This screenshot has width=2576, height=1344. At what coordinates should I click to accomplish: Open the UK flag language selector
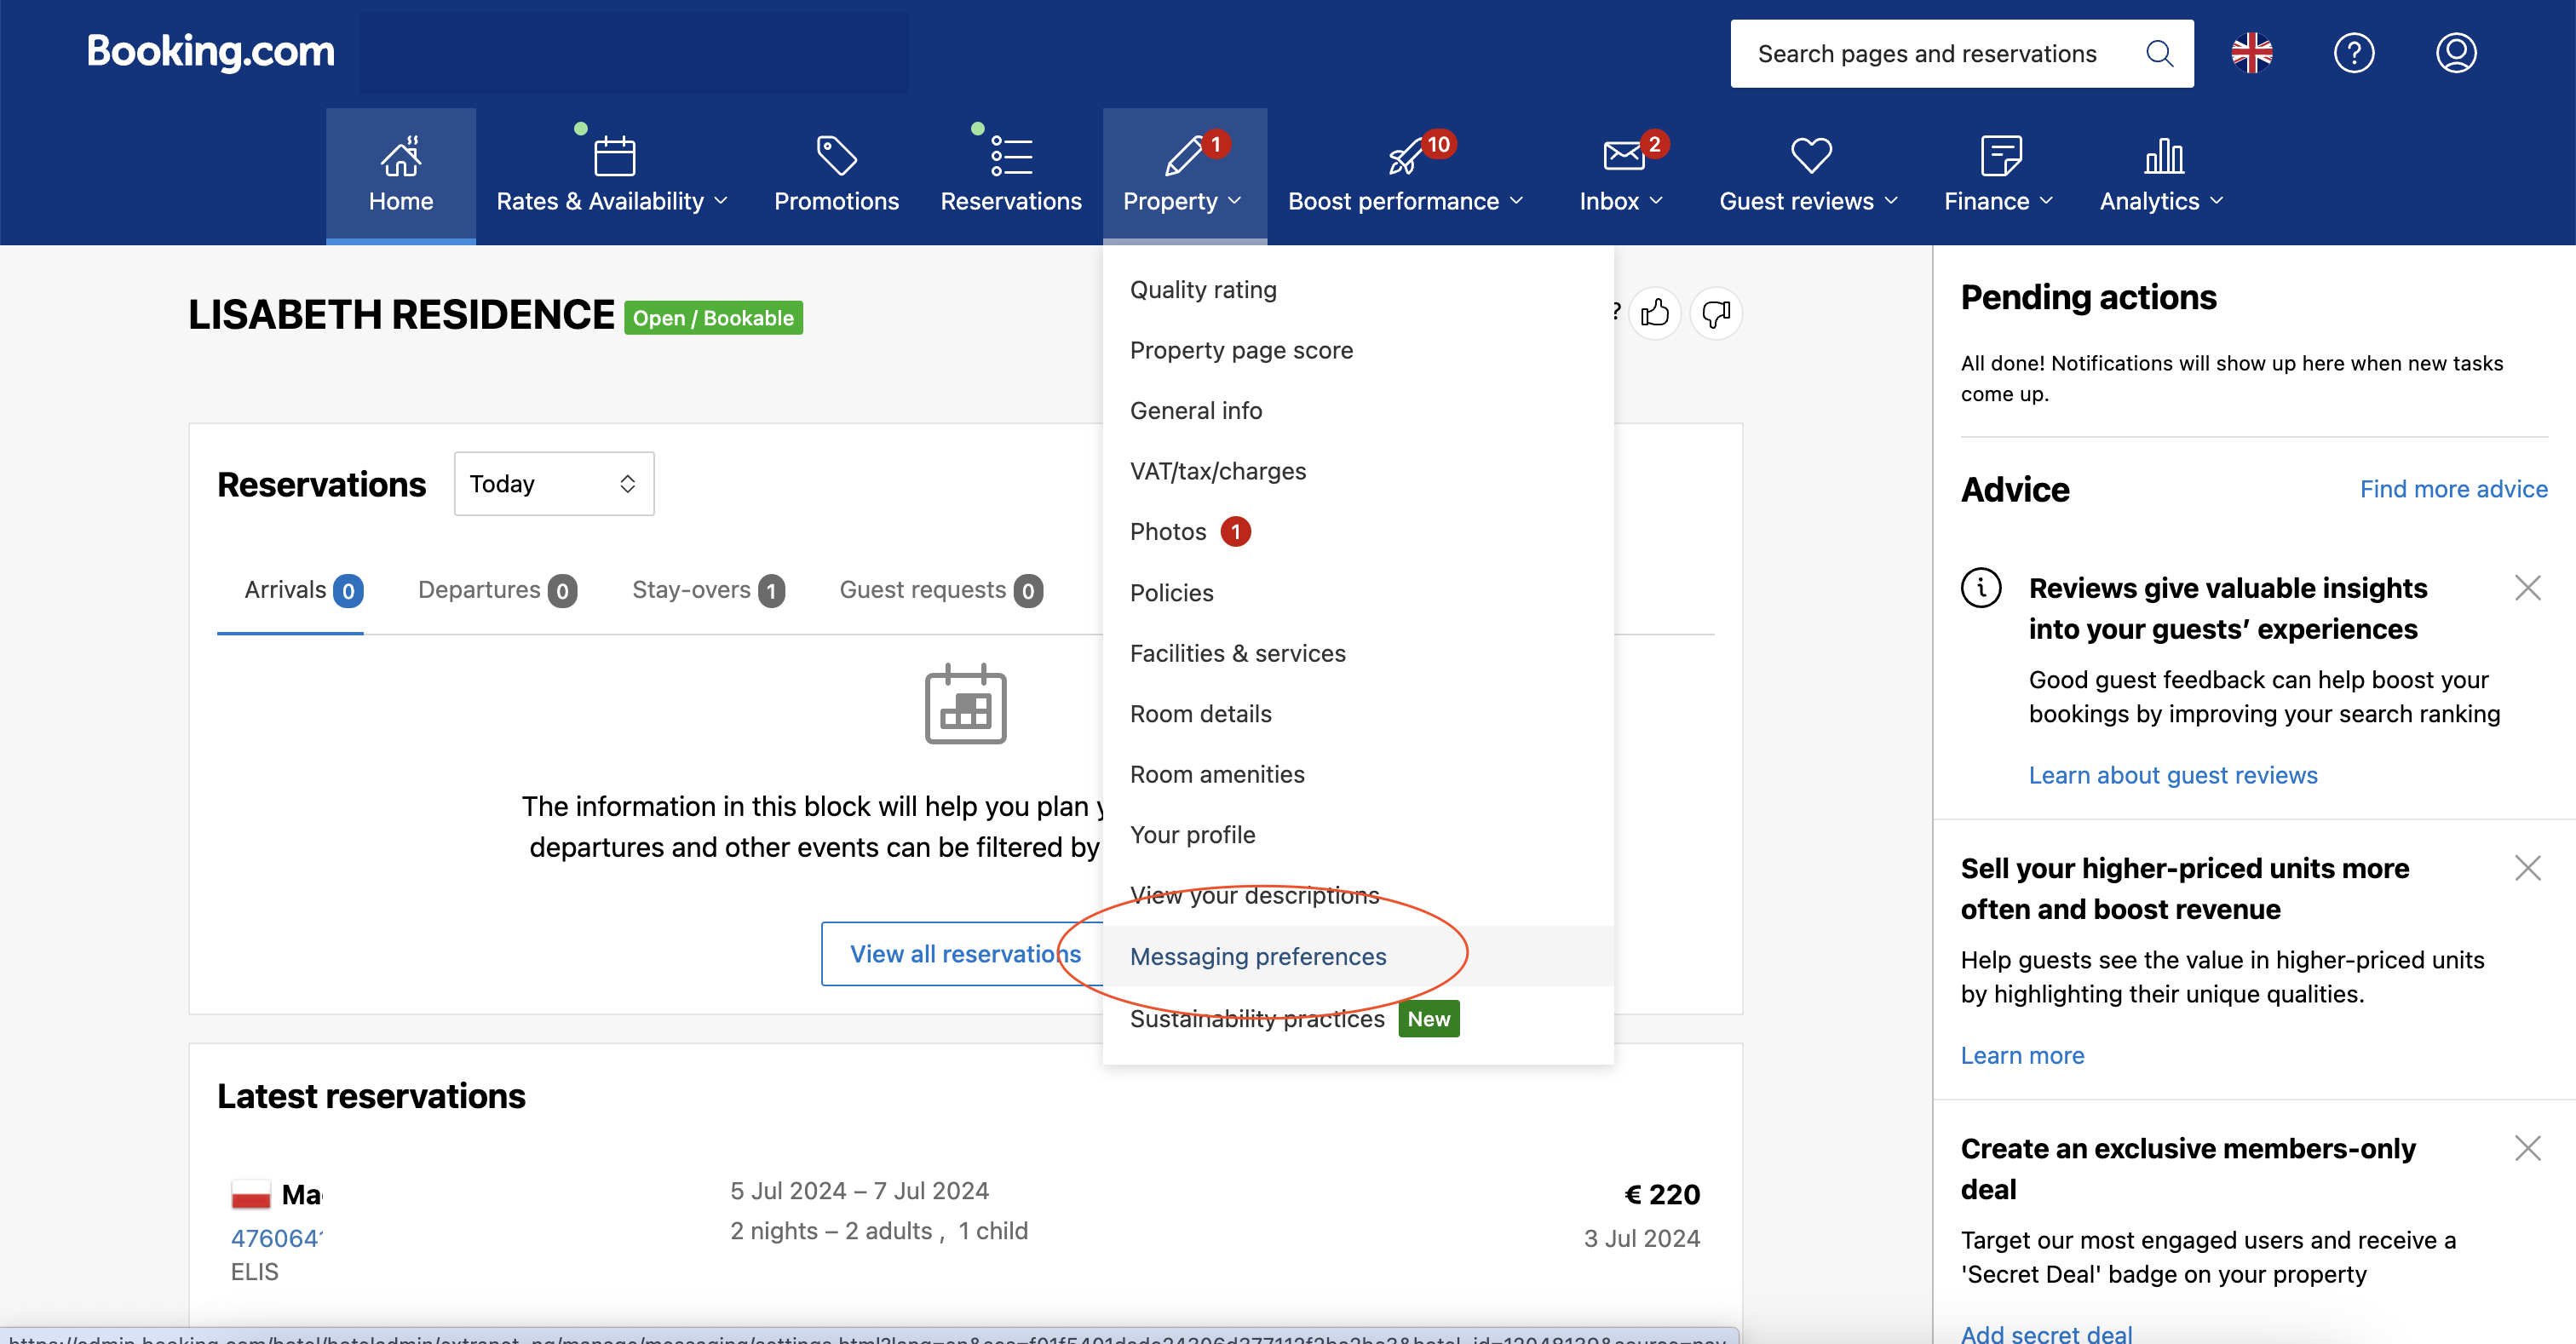(2252, 53)
